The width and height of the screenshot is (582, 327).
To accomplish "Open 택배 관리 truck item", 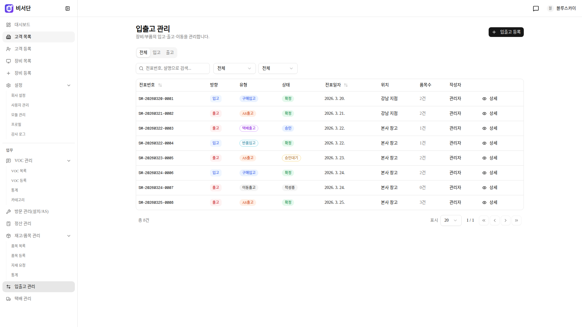I will pos(38,299).
